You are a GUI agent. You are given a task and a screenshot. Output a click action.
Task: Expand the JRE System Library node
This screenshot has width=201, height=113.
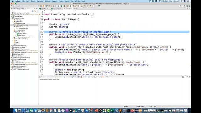click(x=13, y=37)
